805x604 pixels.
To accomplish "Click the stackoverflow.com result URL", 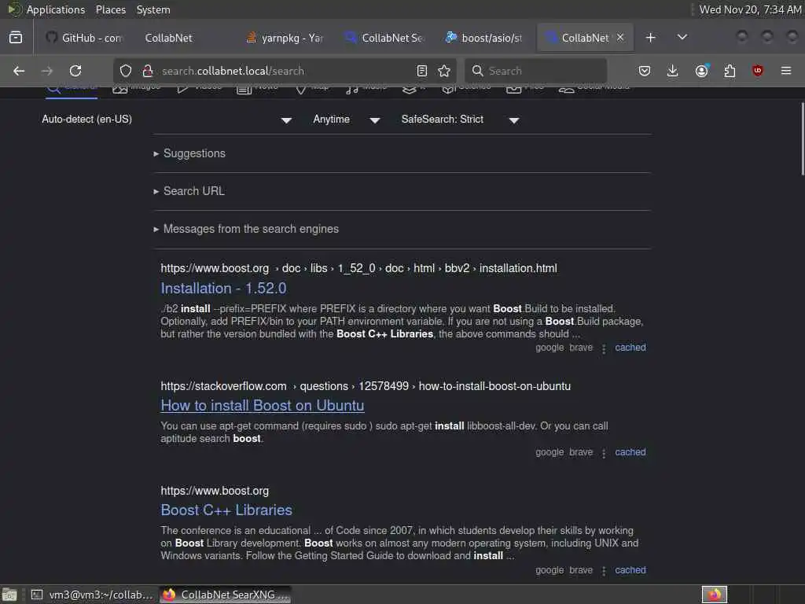I will pos(366,386).
